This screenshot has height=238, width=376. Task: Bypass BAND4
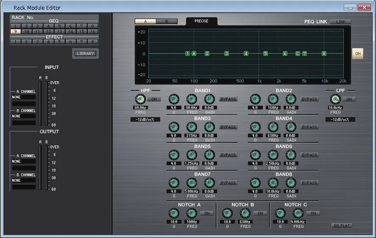(309, 127)
